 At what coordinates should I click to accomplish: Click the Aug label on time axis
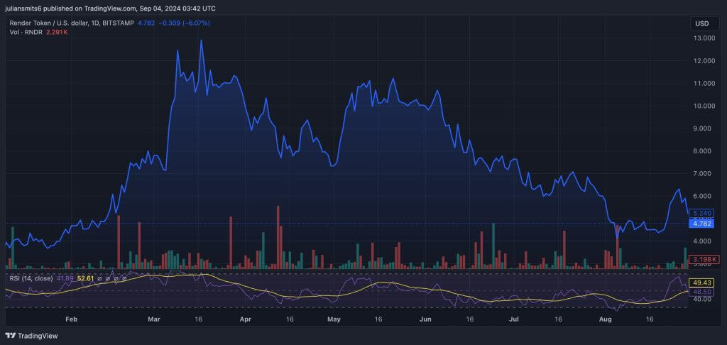click(x=606, y=319)
